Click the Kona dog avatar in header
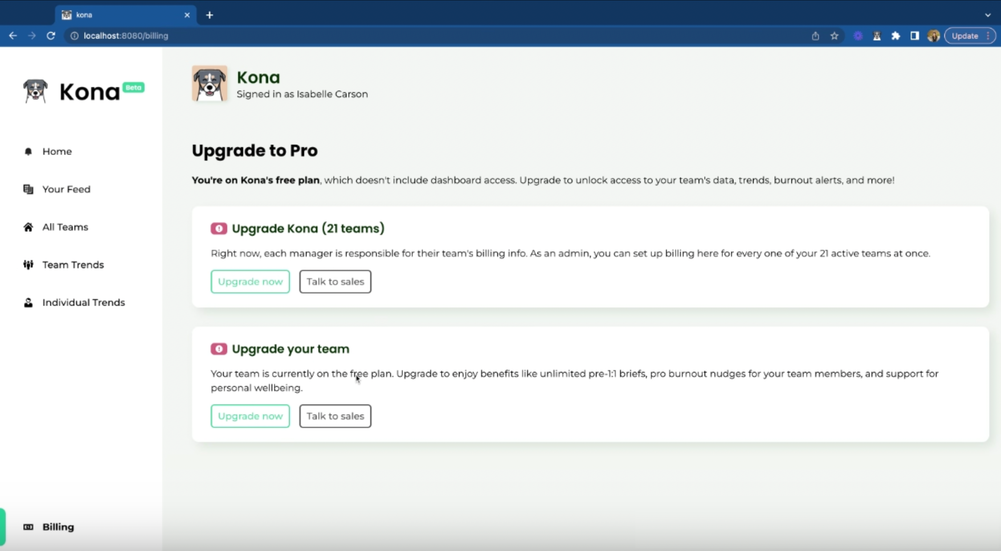The height and width of the screenshot is (551, 1001). coord(209,83)
